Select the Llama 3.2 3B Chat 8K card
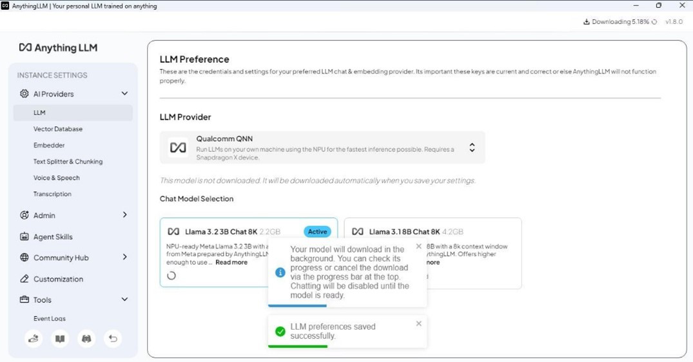The width and height of the screenshot is (693, 362). [249, 252]
